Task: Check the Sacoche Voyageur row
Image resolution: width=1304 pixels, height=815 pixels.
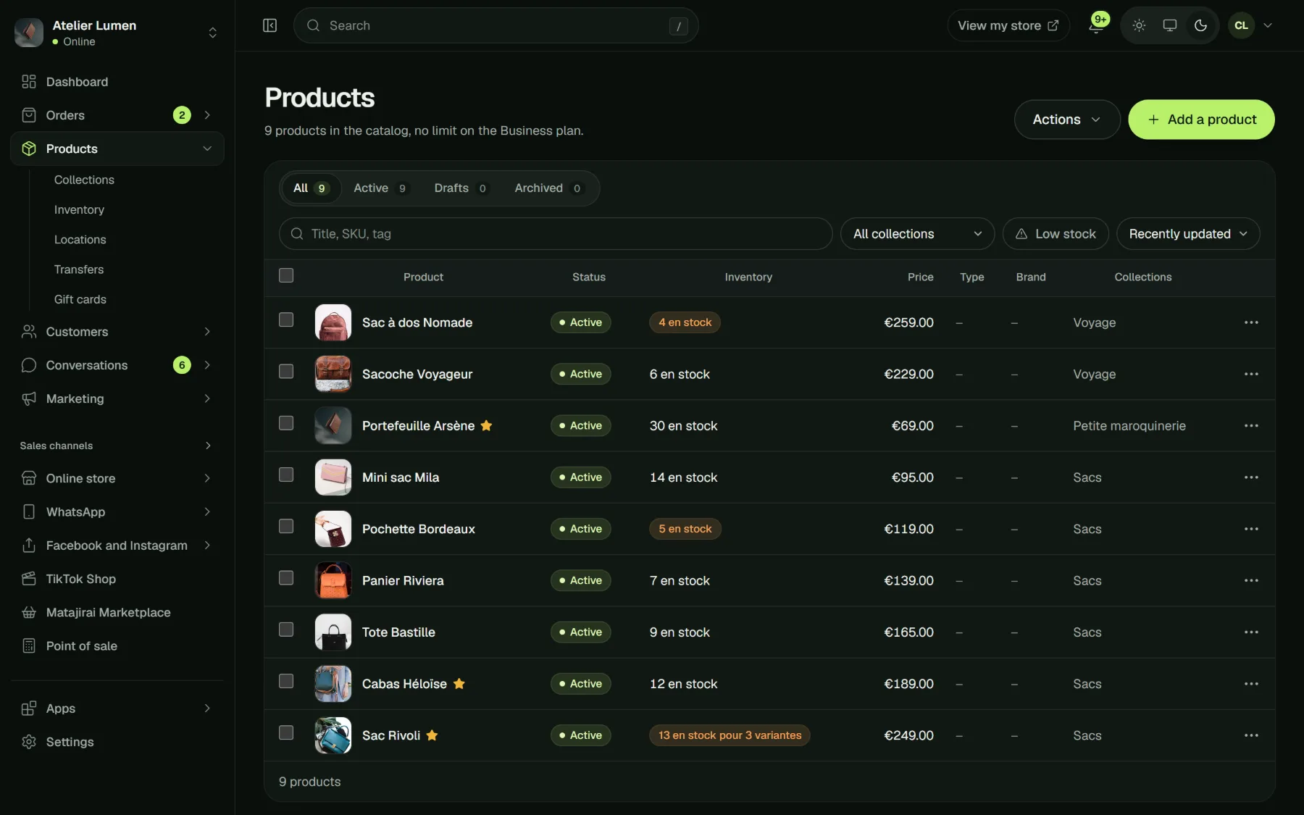Action: tap(286, 371)
